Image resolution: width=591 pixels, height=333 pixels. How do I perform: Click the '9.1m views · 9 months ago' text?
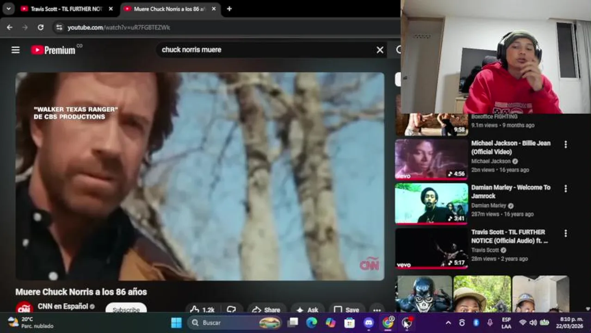[x=503, y=125]
